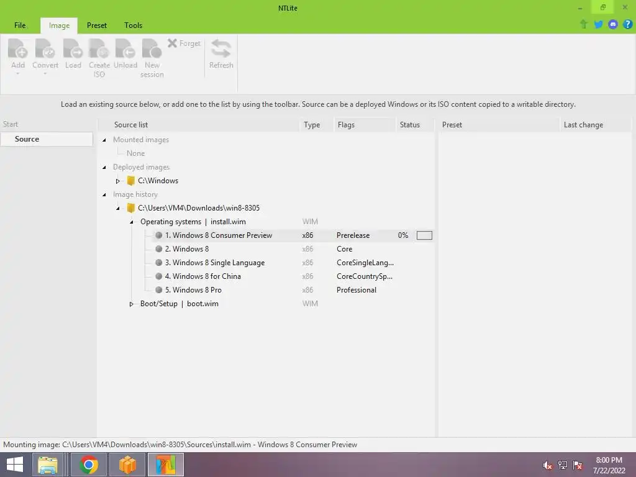This screenshot has width=636, height=477.
Task: Collapse the win8-8305 folder node
Action: tap(117, 208)
